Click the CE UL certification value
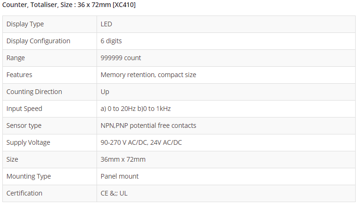 (x=115, y=193)
